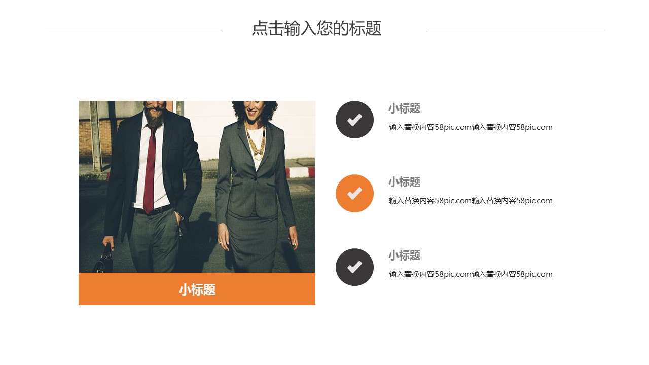Select the middle 输入替换内容58pic.com description line
Image resolution: width=649 pixels, height=365 pixels.
[x=471, y=201]
